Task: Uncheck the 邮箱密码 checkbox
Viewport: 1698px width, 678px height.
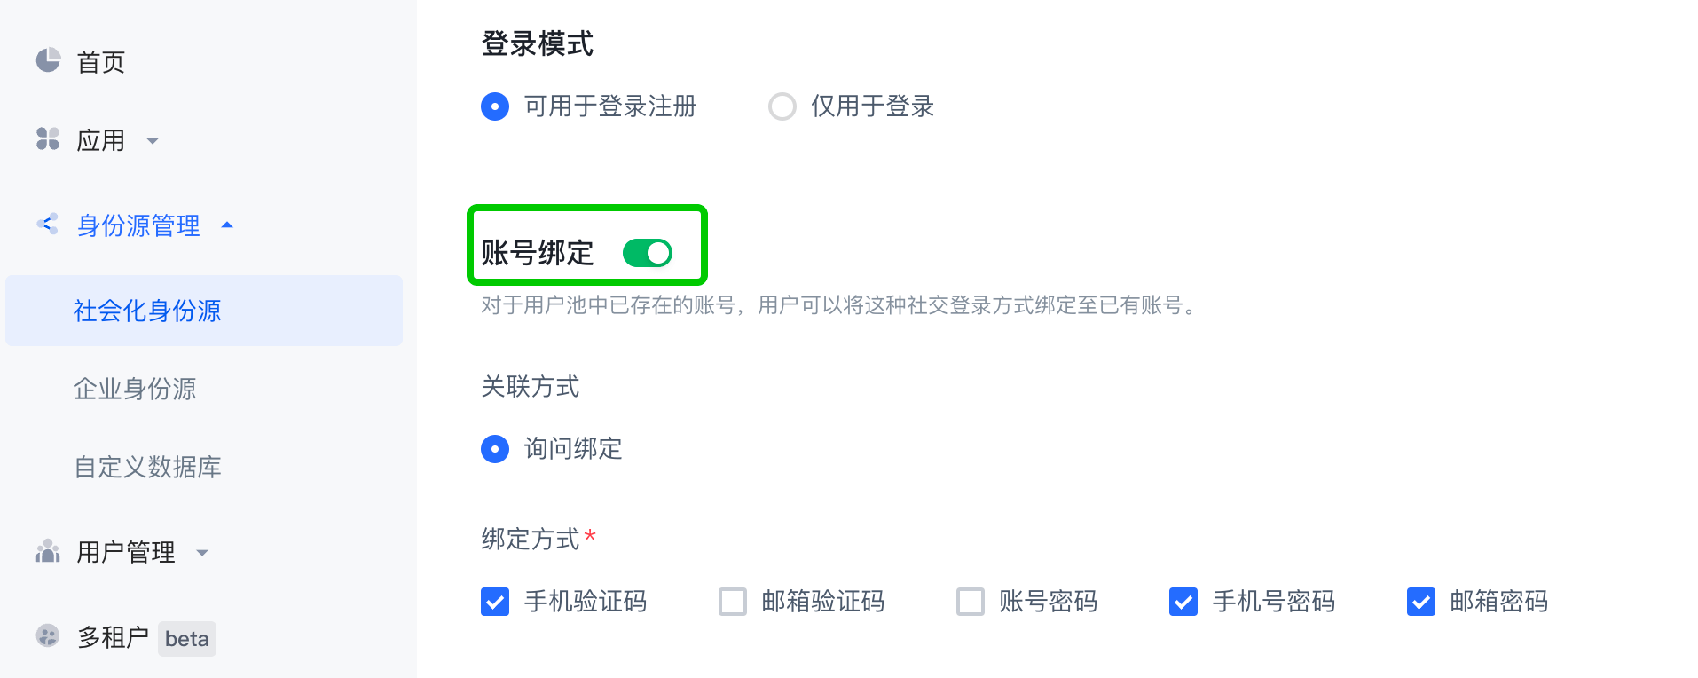Action: click(1421, 602)
